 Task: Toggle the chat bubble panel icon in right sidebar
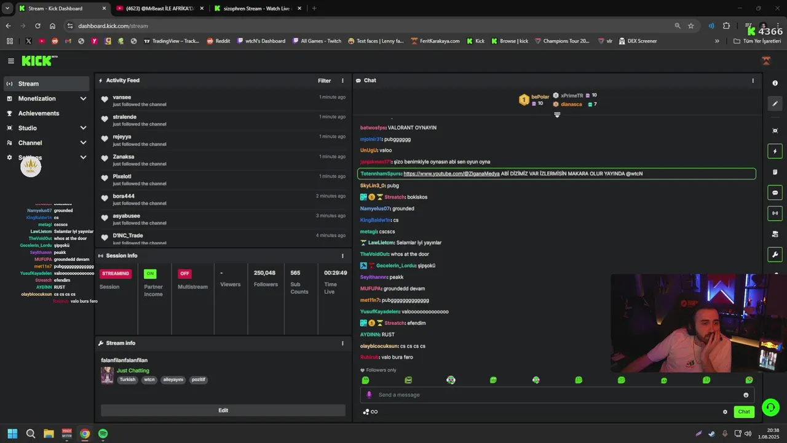775,193
